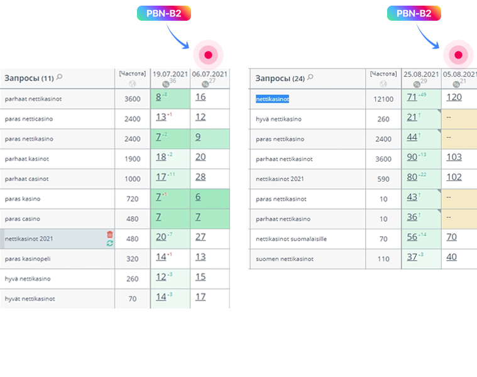Open position 56 link for nettikasinot suomalaisille
The image size is (477, 377).
point(412,236)
